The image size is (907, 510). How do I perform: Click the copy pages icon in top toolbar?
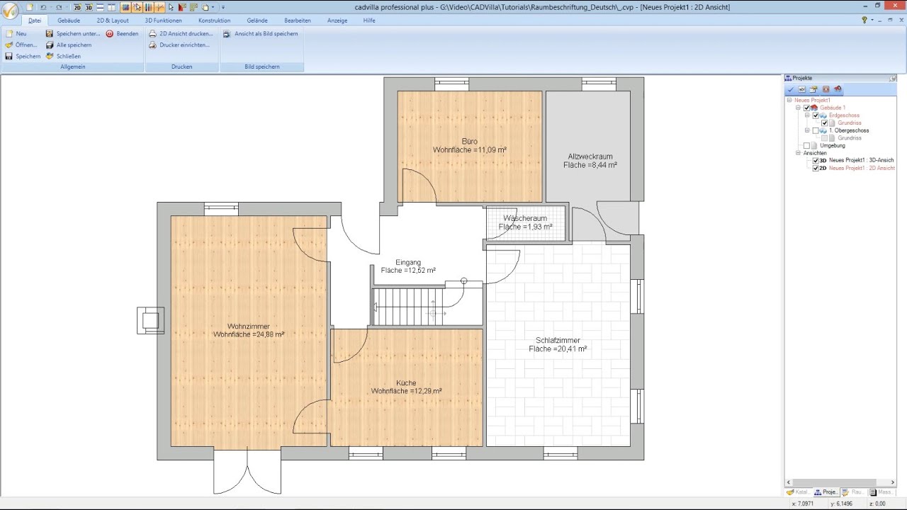coord(205,7)
